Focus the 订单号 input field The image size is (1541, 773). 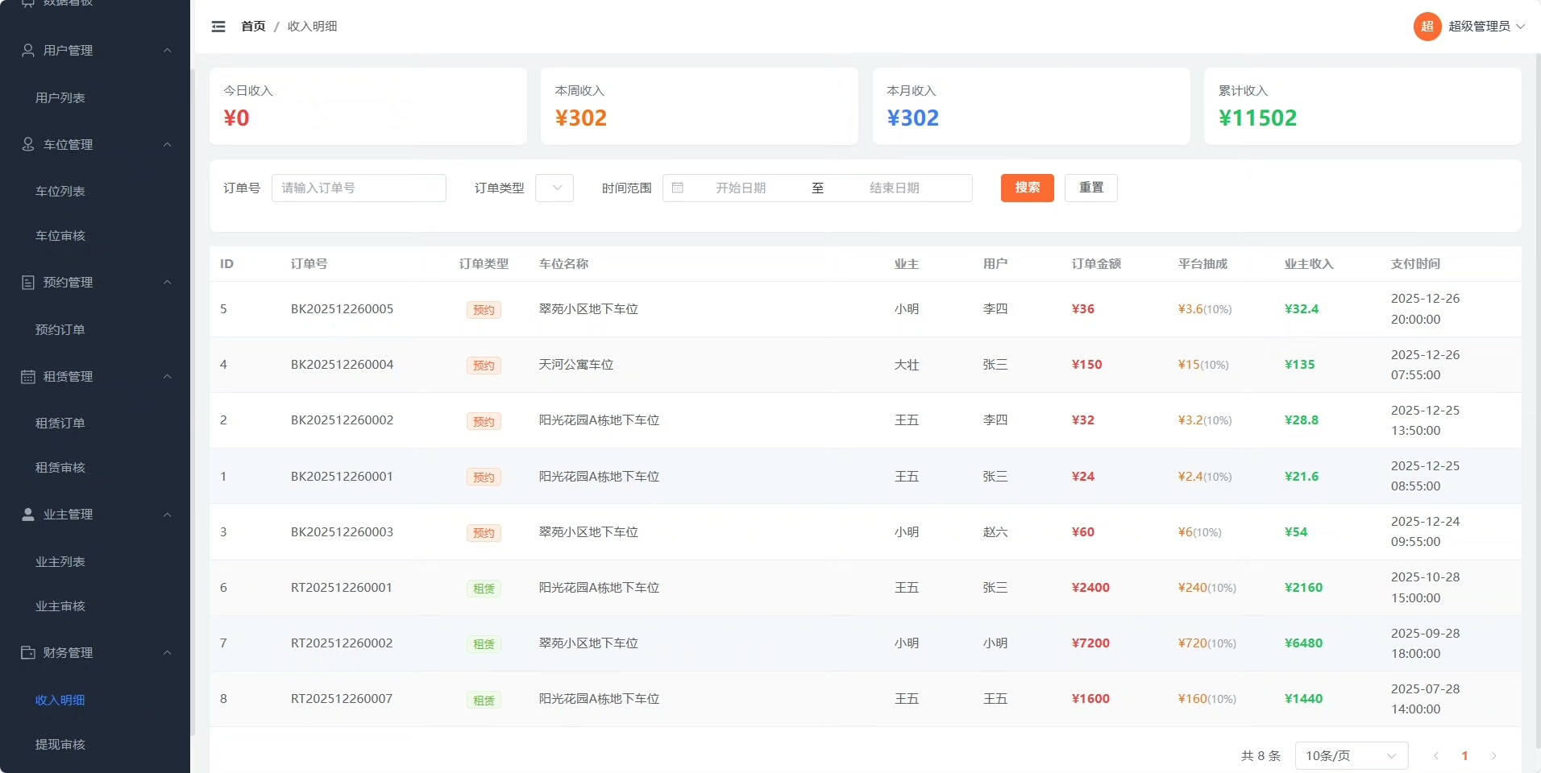pyautogui.click(x=359, y=188)
